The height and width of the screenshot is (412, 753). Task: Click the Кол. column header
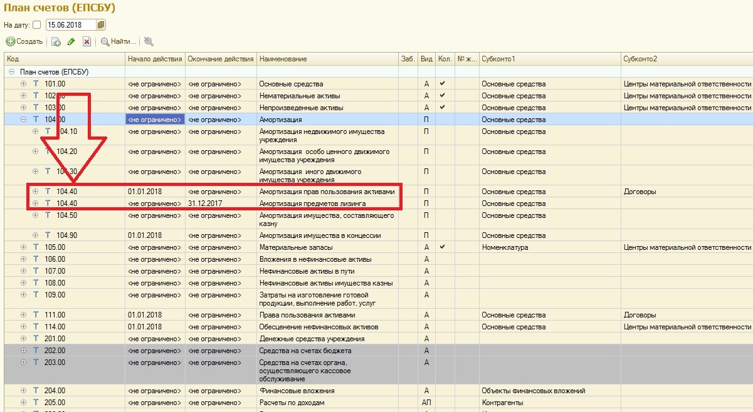[445, 59]
